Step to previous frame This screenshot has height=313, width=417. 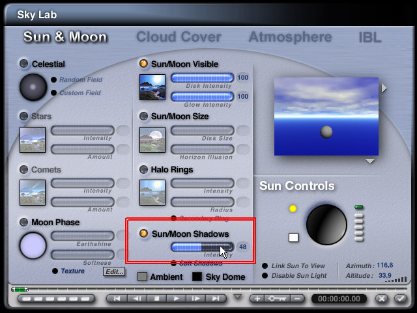point(137,299)
